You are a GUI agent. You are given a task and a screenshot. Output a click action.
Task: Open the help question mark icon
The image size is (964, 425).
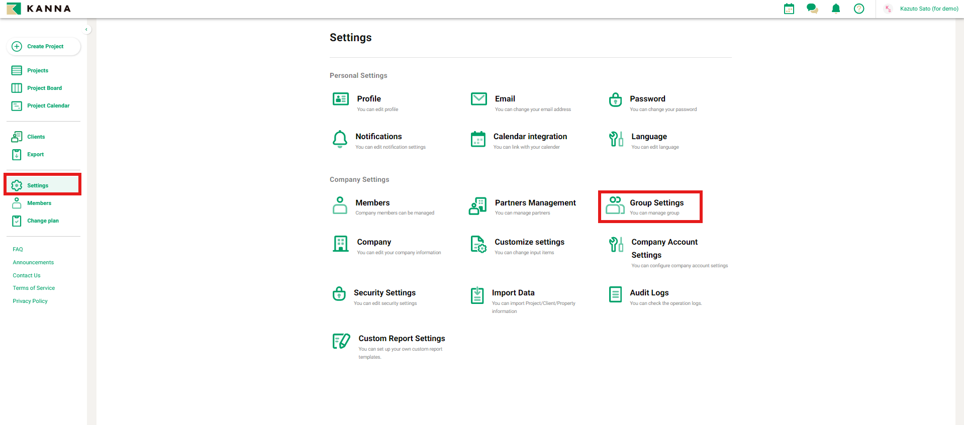click(859, 9)
